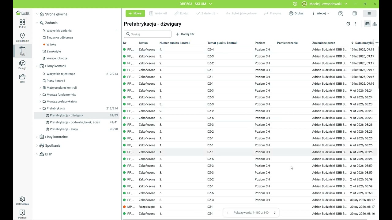Switch to table list view icon
Image resolution: width=392 pixels, height=220 pixels.
[x=367, y=24]
